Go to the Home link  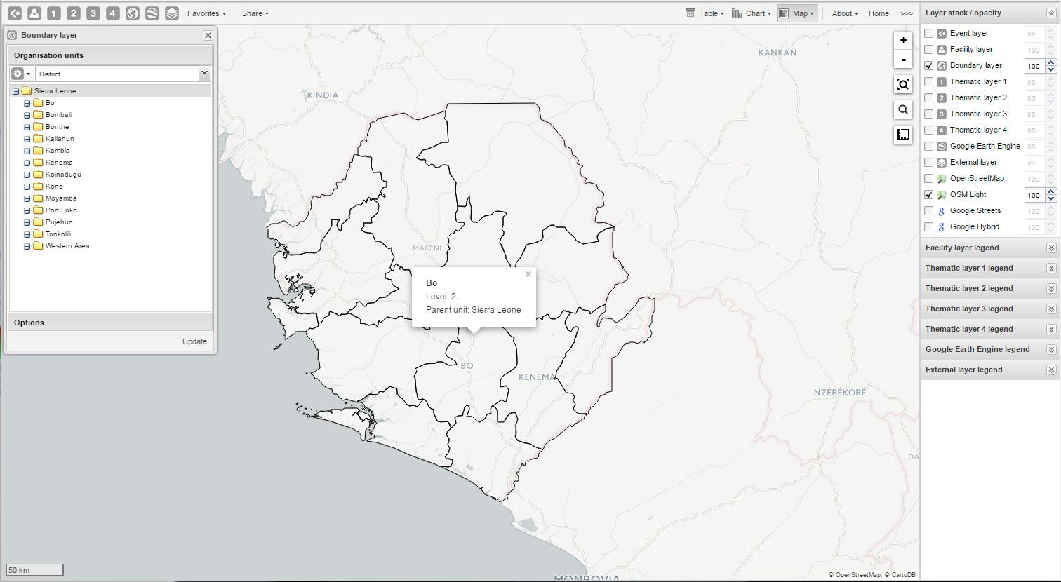[879, 13]
